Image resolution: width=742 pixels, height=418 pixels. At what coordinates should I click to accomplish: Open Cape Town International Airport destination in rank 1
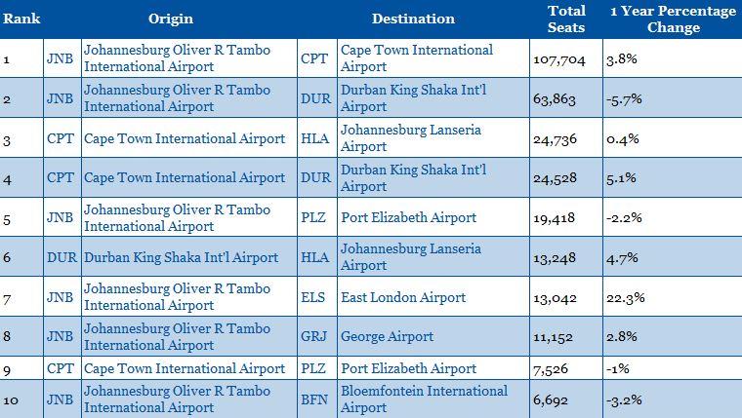[417, 58]
